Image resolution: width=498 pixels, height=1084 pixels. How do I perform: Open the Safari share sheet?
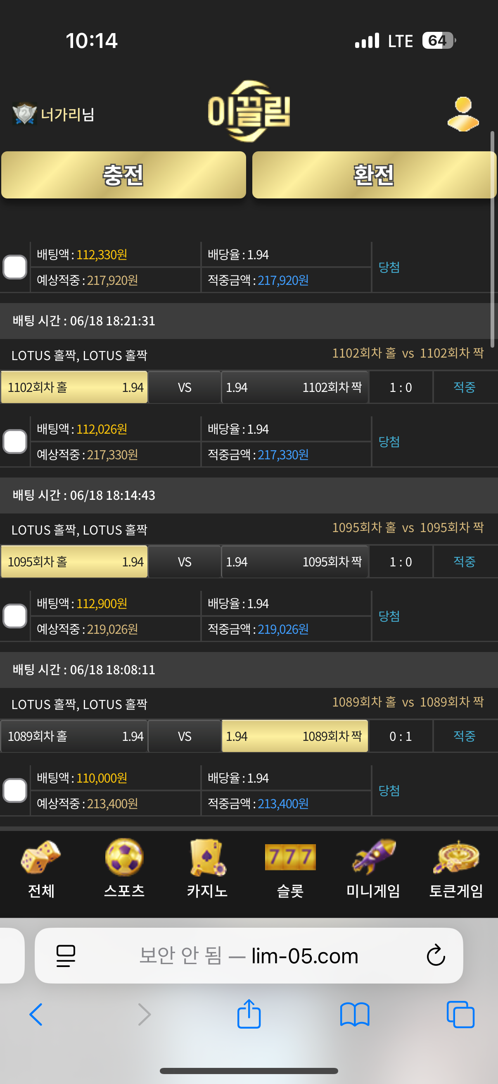pyautogui.click(x=249, y=1013)
